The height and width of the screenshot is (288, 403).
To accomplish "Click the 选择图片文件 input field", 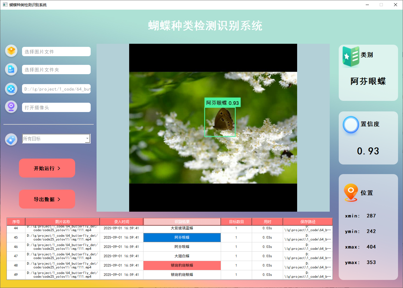I will click(56, 52).
